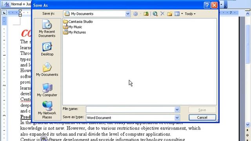
Task: Click the Previous Page double-arrow button
Action: pos(247,130)
